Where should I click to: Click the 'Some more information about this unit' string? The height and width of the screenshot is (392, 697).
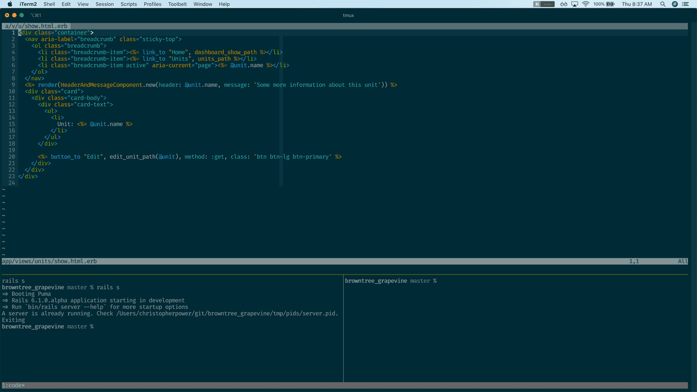tap(317, 85)
